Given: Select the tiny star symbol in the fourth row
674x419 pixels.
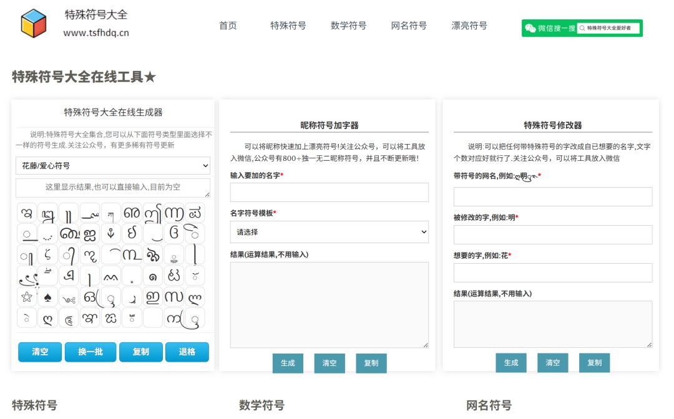Looking at the screenshot, I should click(132, 282).
